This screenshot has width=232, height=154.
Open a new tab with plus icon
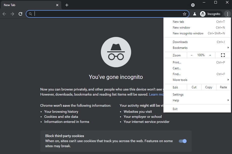[67, 5]
